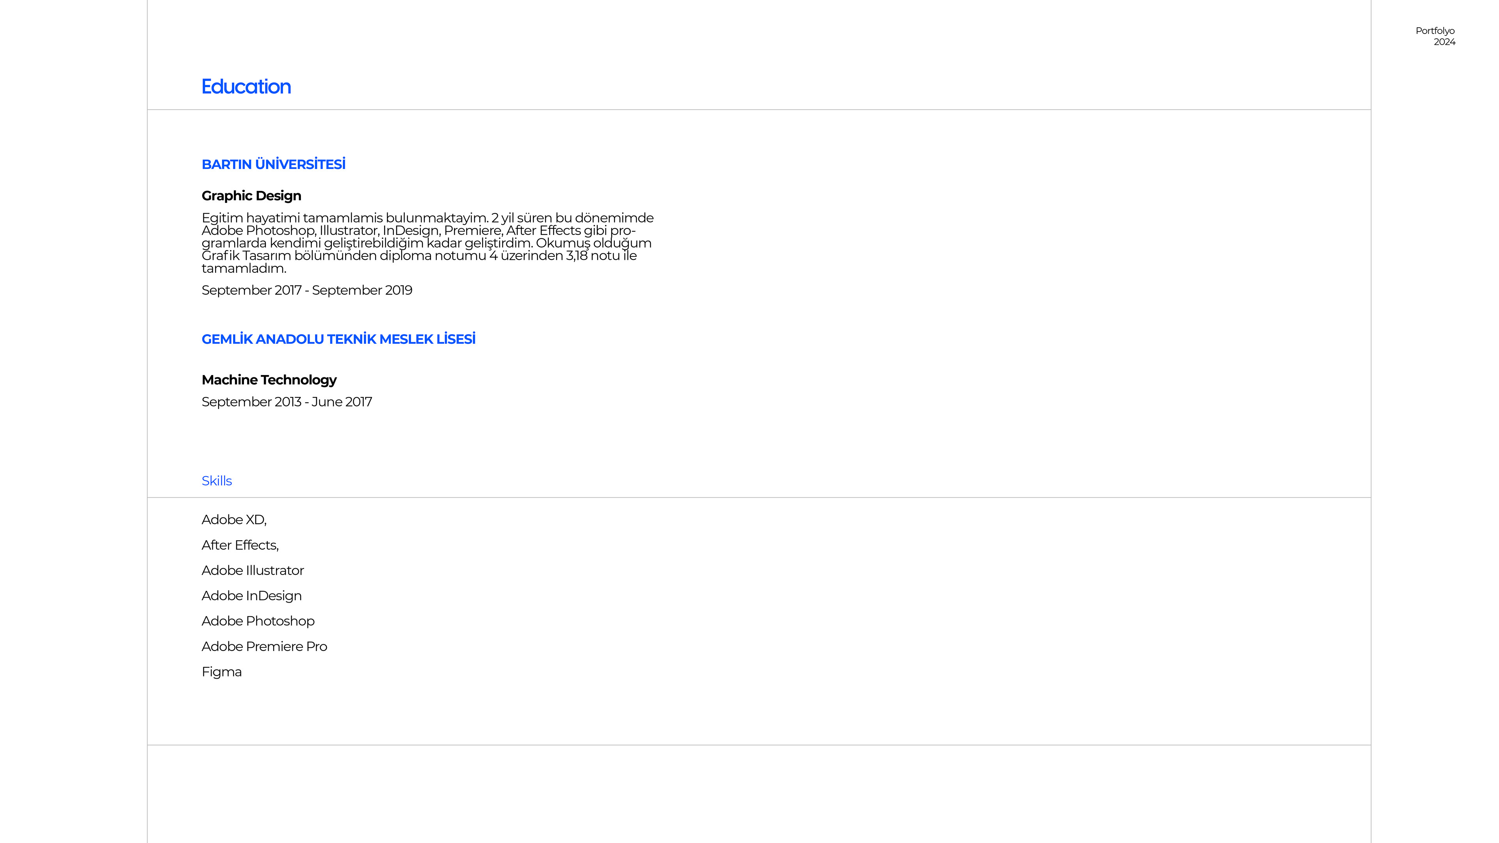Image resolution: width=1499 pixels, height=843 pixels.
Task: Click the Portfolyo label in the corner
Action: [1435, 31]
